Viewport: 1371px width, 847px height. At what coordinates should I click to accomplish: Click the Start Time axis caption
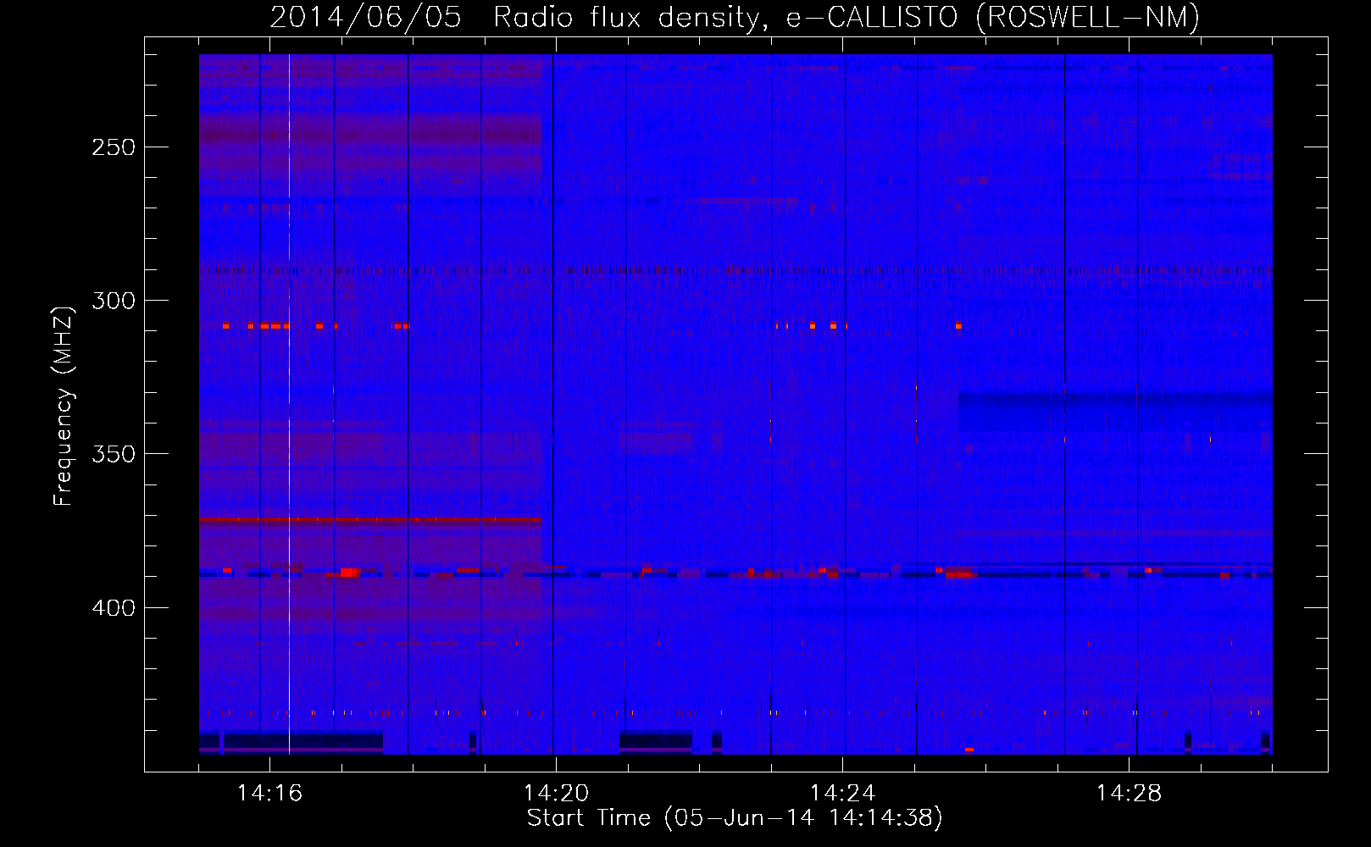[735, 818]
